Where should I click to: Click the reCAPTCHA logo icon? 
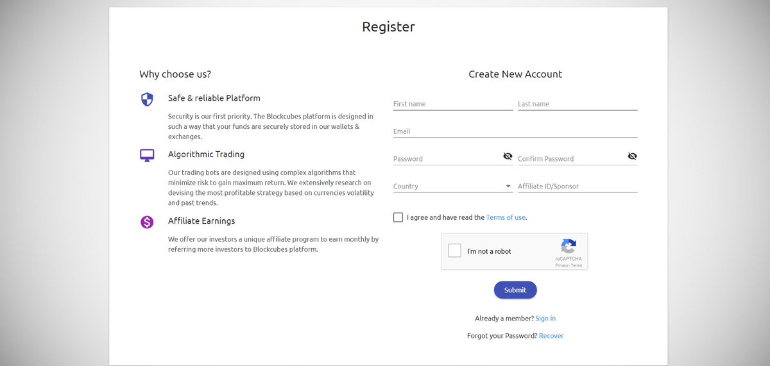tap(569, 247)
